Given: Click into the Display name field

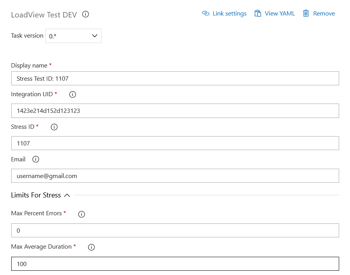Looking at the screenshot, I should coord(175,78).
